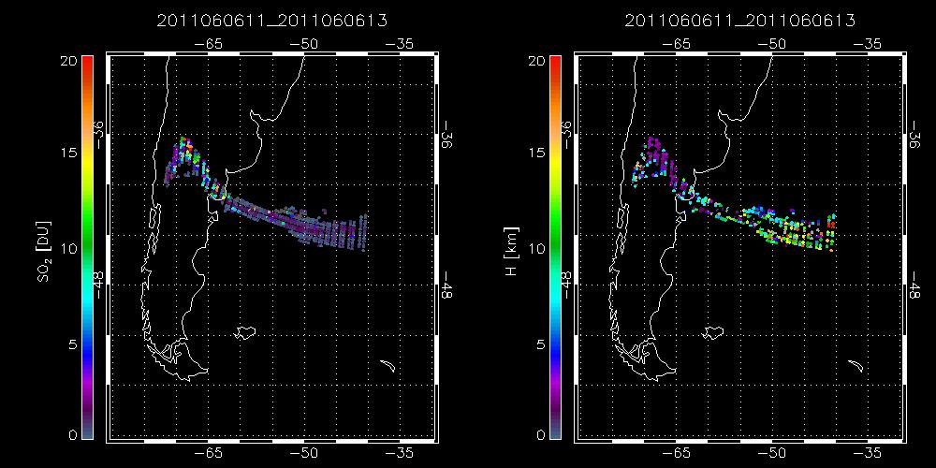936x468 pixels.
Task: Click the 5 tick on the H colorbar
Action: (537, 344)
